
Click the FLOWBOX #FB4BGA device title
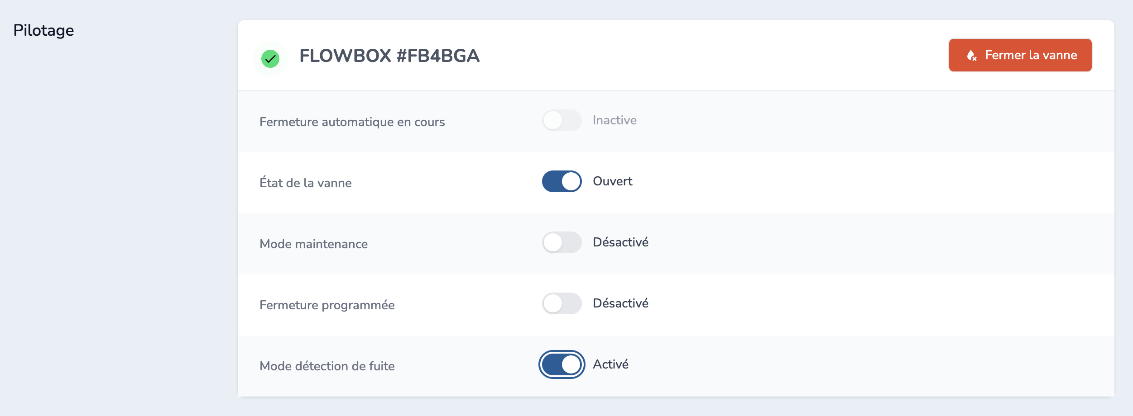pos(390,57)
